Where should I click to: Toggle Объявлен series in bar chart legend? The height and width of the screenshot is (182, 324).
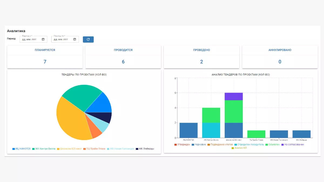273,145
